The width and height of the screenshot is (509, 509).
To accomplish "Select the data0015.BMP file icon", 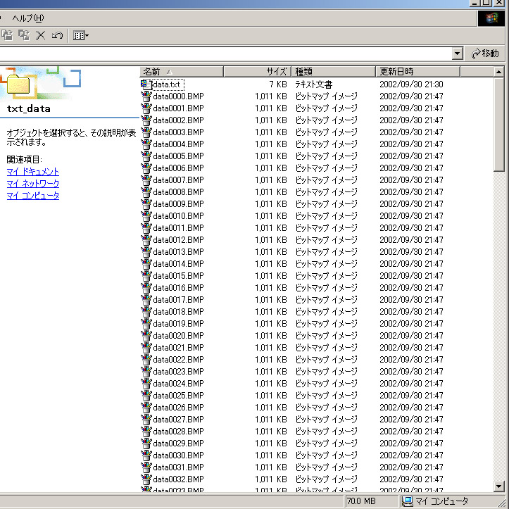I will pos(146,275).
